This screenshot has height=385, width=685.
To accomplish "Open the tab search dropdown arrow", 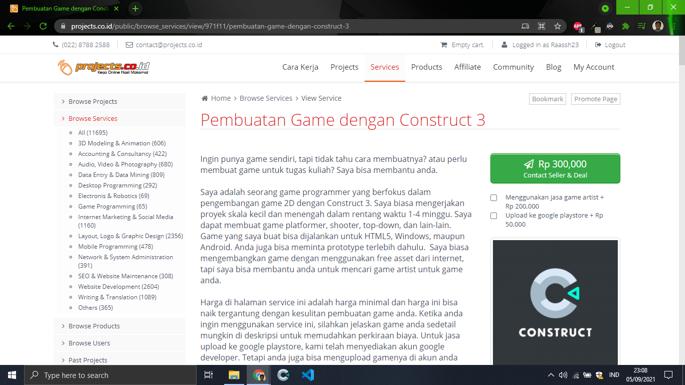I will point(605,8).
